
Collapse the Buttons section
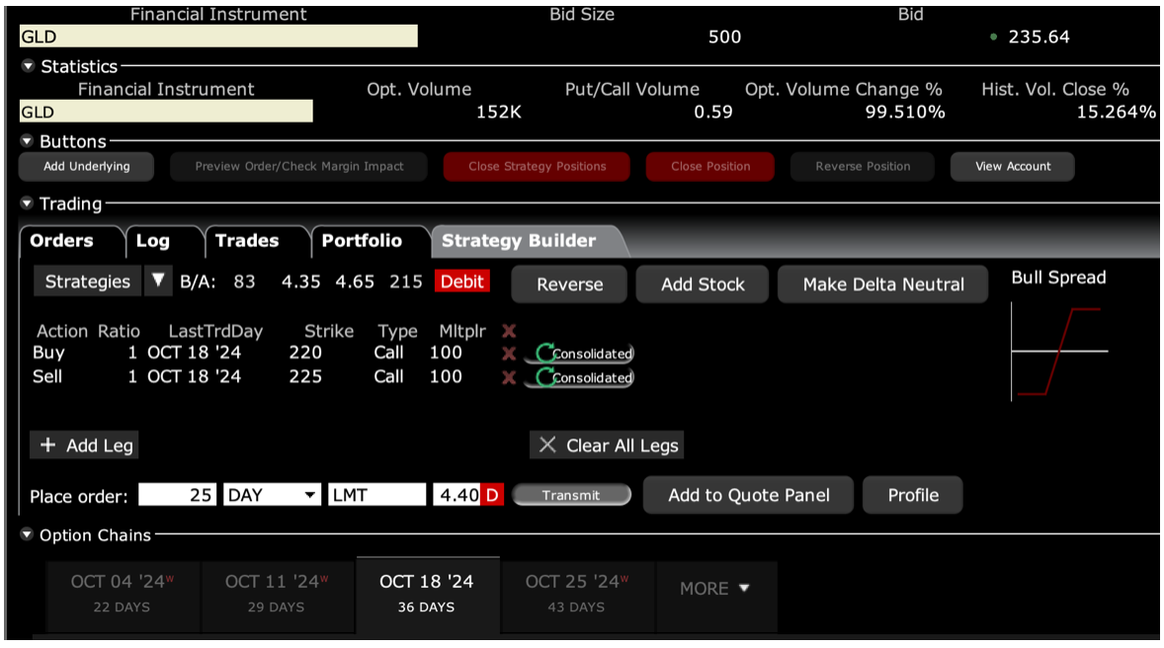point(27,141)
